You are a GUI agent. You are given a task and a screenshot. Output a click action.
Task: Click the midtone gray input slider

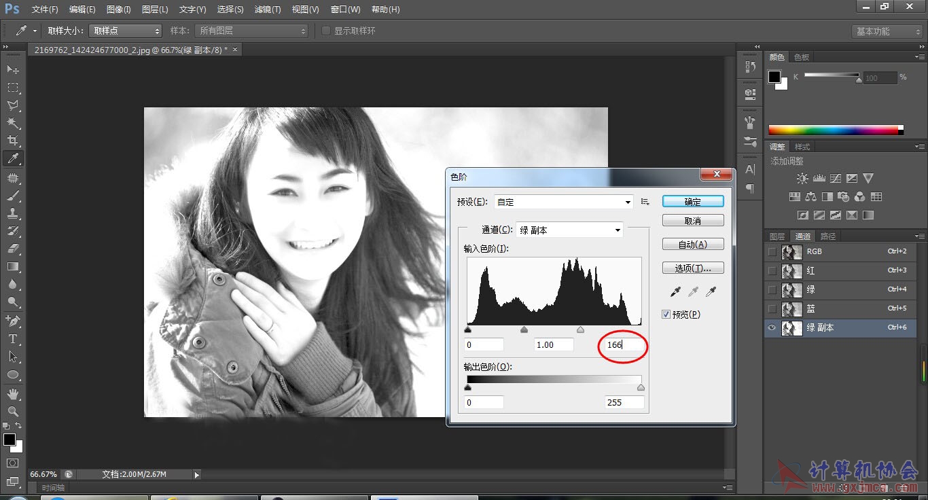[x=524, y=329]
